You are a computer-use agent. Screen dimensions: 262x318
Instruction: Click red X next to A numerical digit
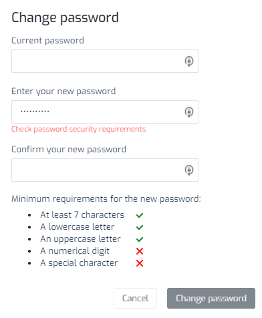pos(140,251)
